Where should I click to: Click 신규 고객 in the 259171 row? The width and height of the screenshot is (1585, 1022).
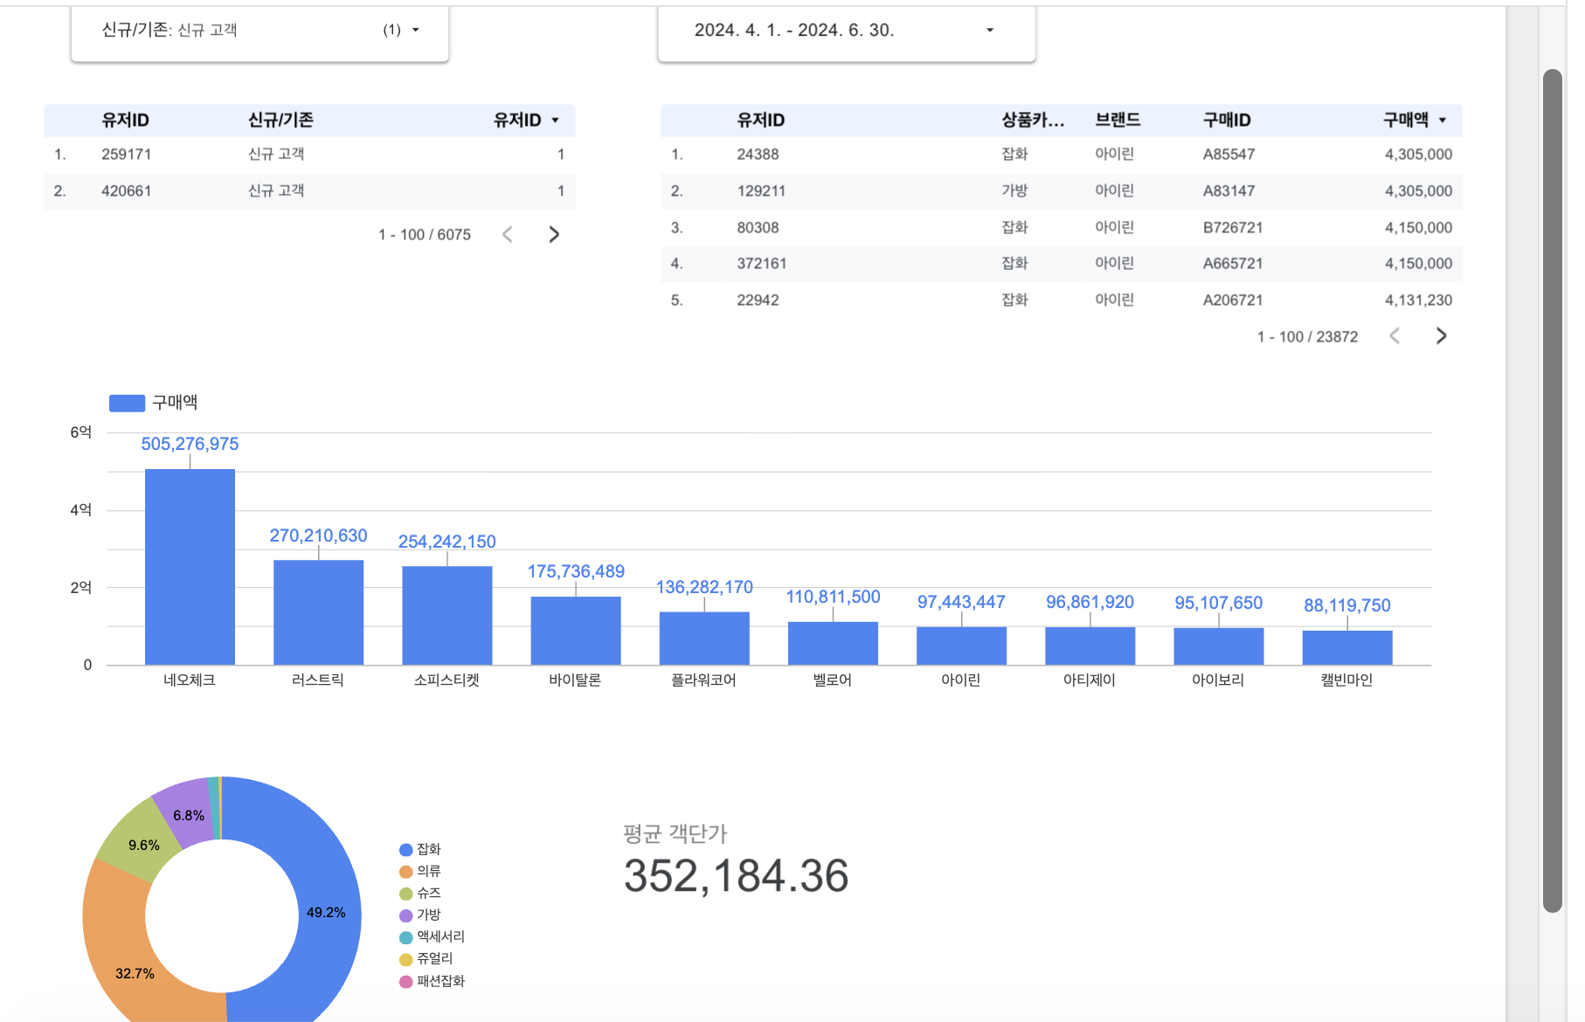point(276,155)
